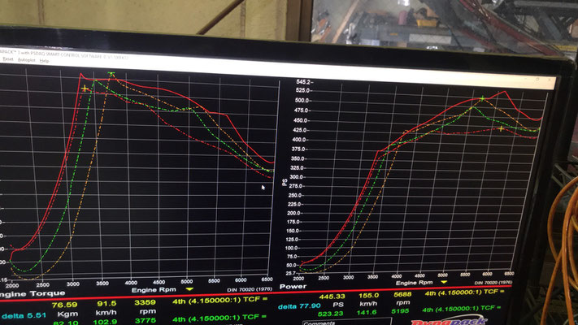Click yellow 4th gear TCF text under torque chart
578x325 pixels.
click(219, 300)
